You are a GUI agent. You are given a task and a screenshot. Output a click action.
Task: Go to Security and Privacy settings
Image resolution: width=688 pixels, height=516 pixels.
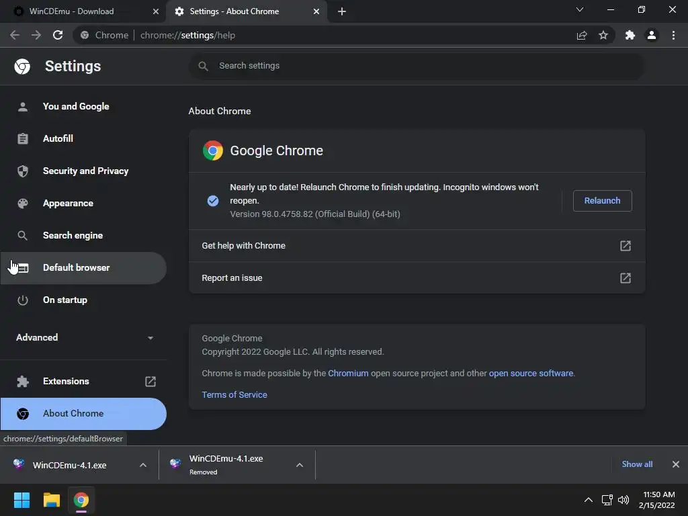pyautogui.click(x=83, y=171)
